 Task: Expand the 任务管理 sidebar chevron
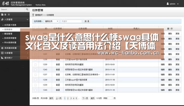click(x=27, y=53)
